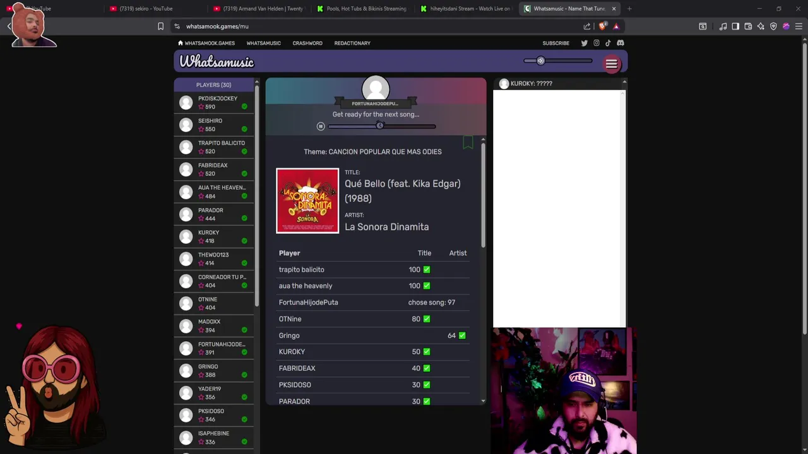808x454 pixels.
Task: Click Gringo's green artist checkmark
Action: [462, 335]
